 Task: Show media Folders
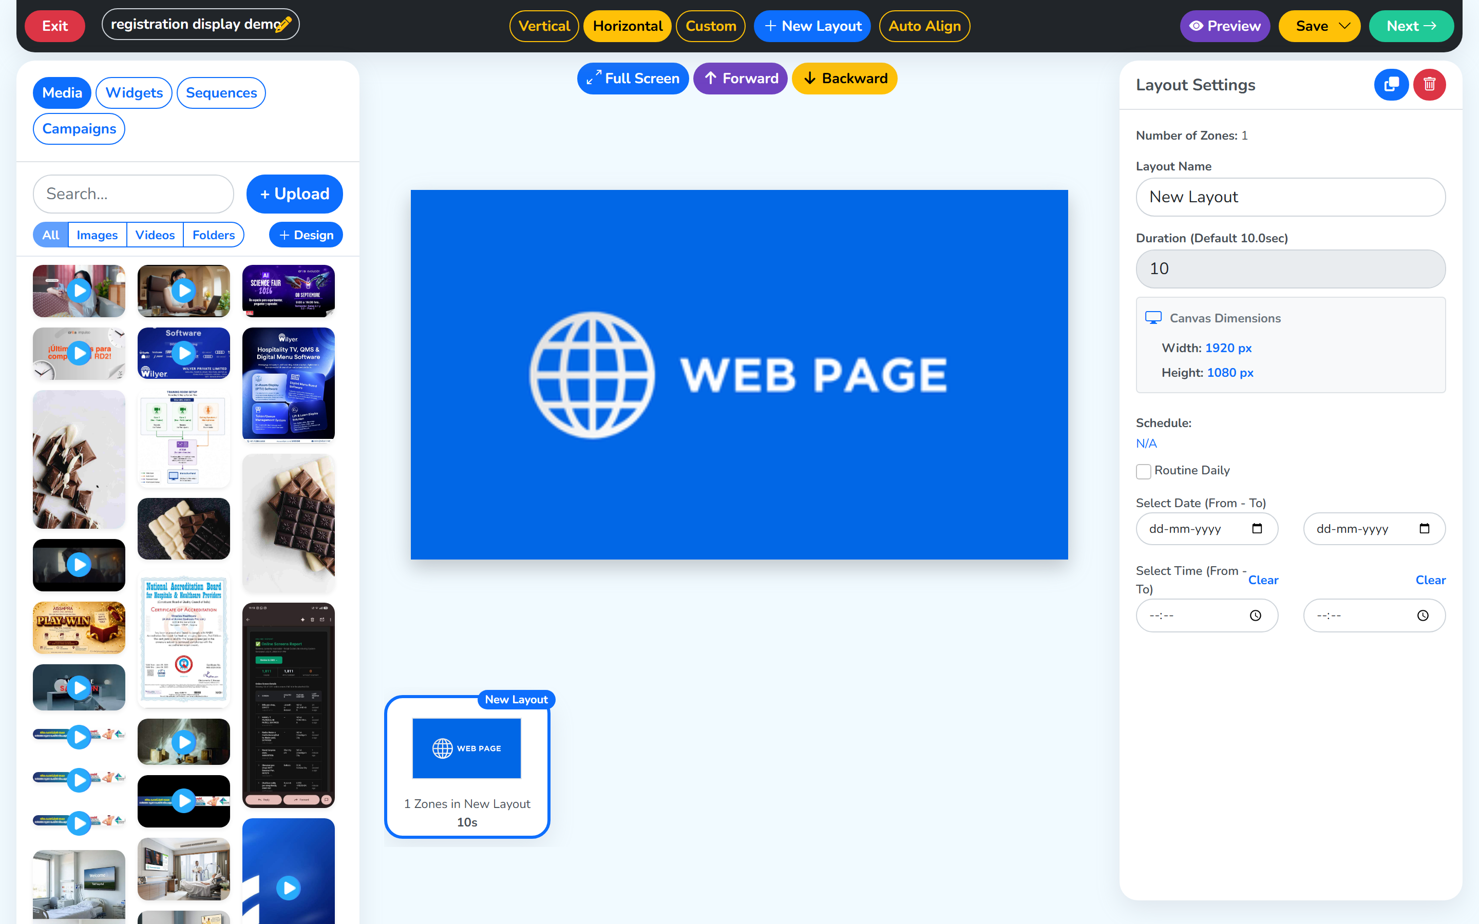tap(213, 235)
